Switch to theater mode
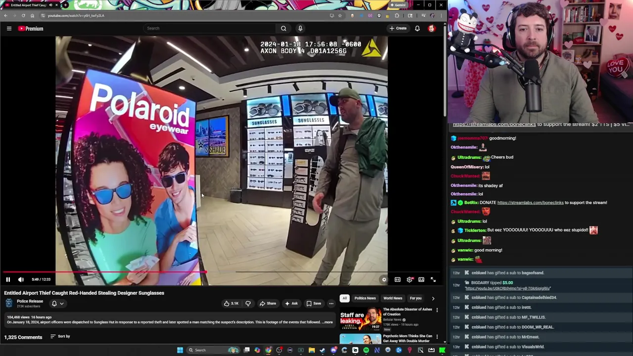Screen dimensions: 633x356 pos(421,280)
